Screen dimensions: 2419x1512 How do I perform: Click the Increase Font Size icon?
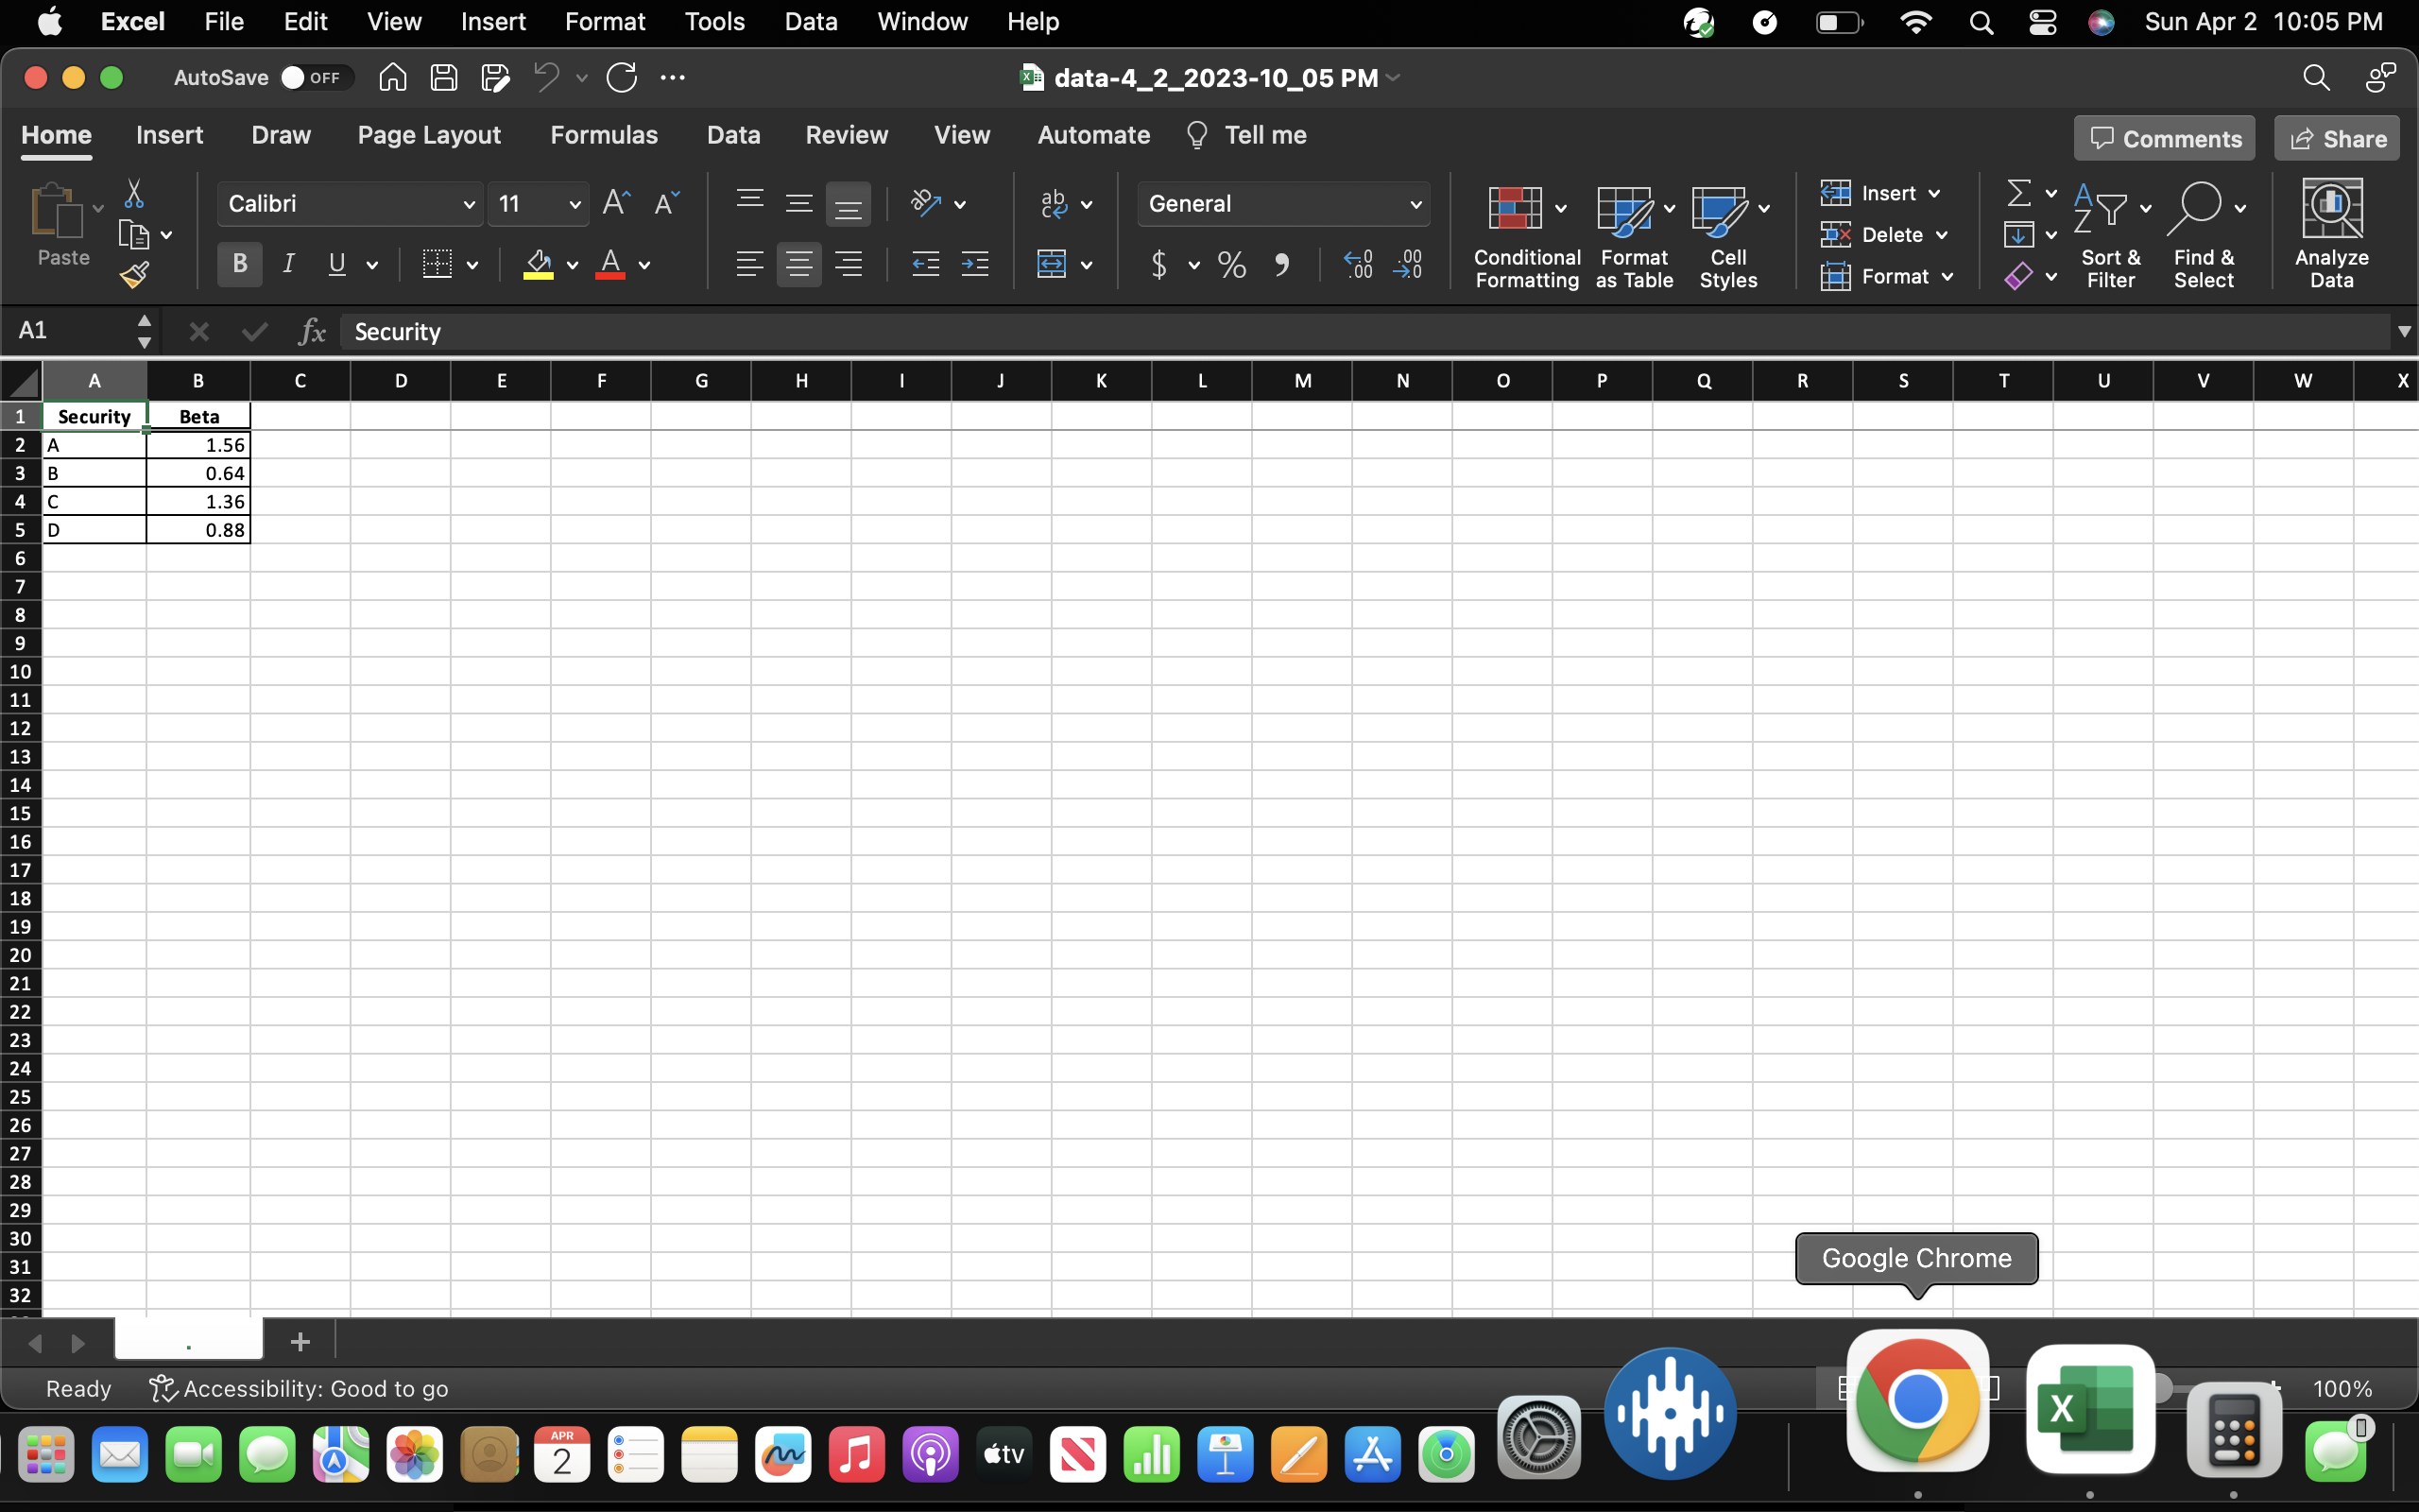(616, 203)
